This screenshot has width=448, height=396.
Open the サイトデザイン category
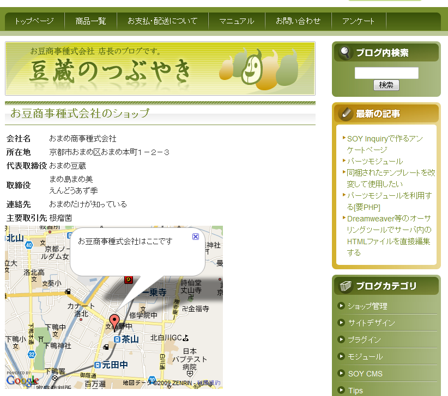click(x=372, y=323)
